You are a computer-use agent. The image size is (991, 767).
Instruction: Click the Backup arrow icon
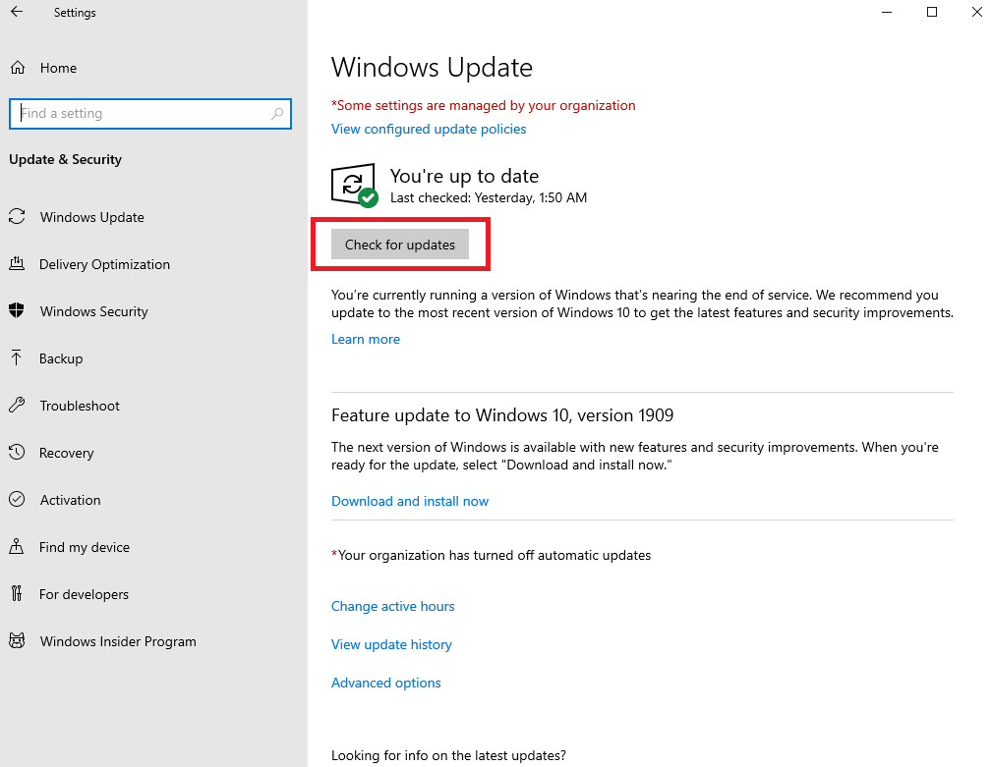point(17,357)
